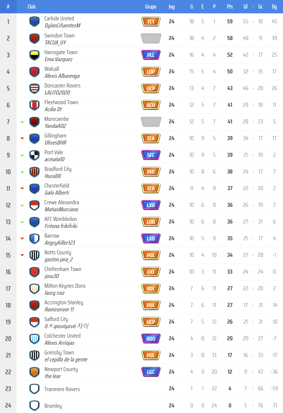
Task: Open the purple SFC group badge
Action: 151,155
